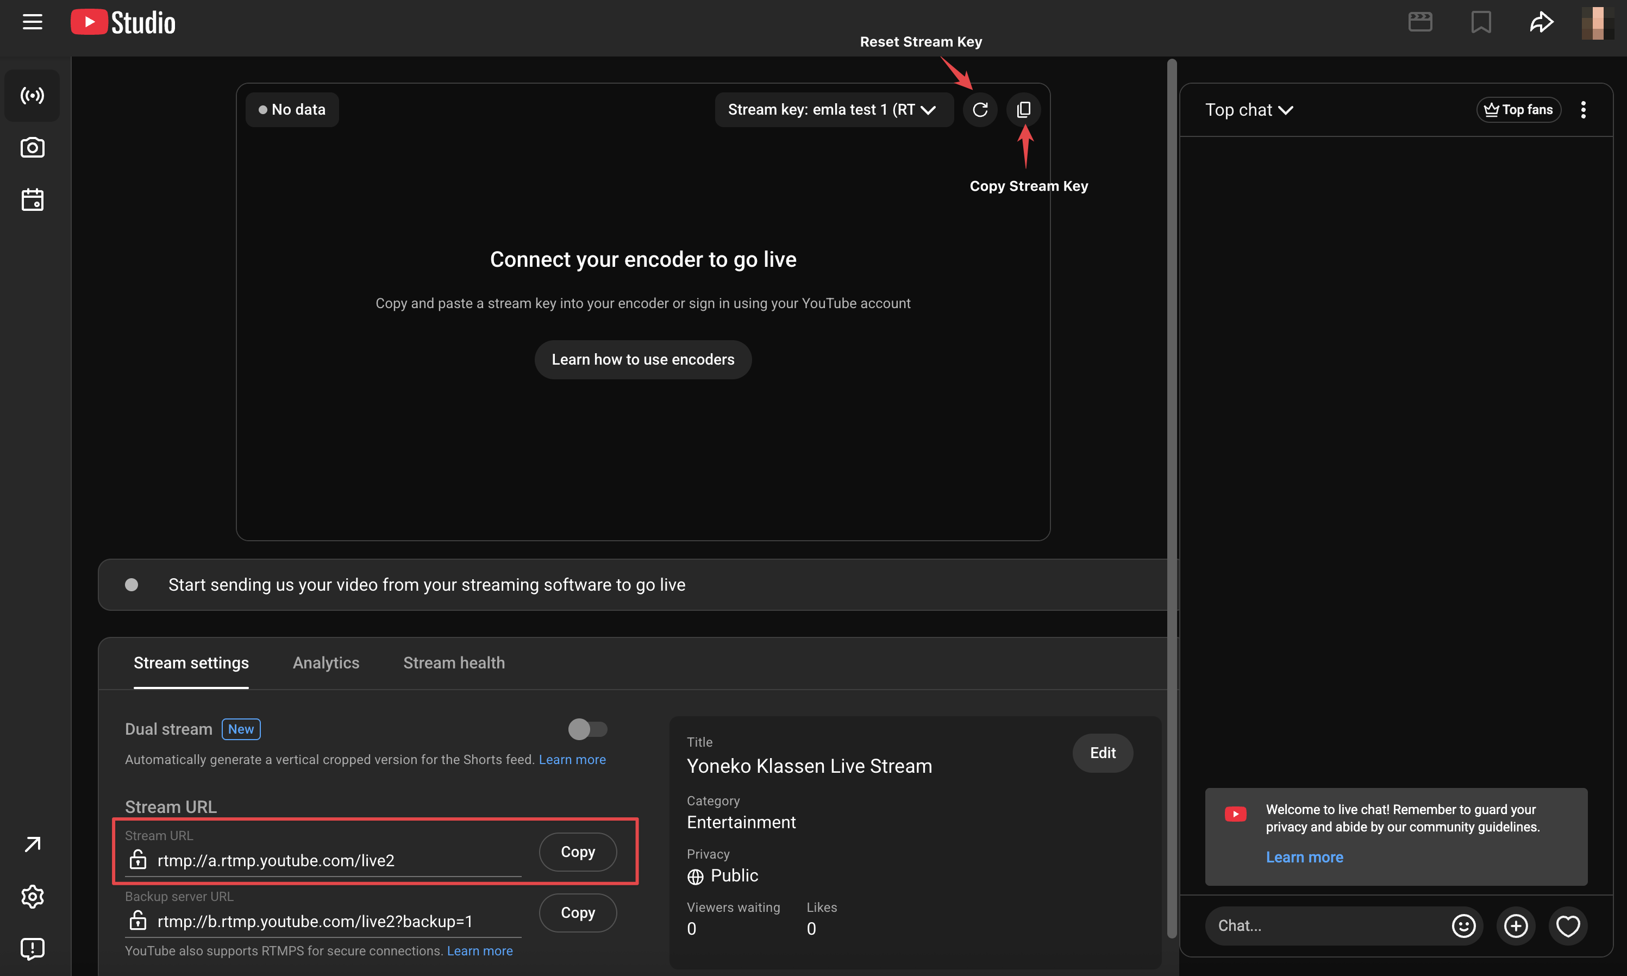Click the YouTube icon in chat welcome message
Image resolution: width=1627 pixels, height=976 pixels.
click(1235, 814)
